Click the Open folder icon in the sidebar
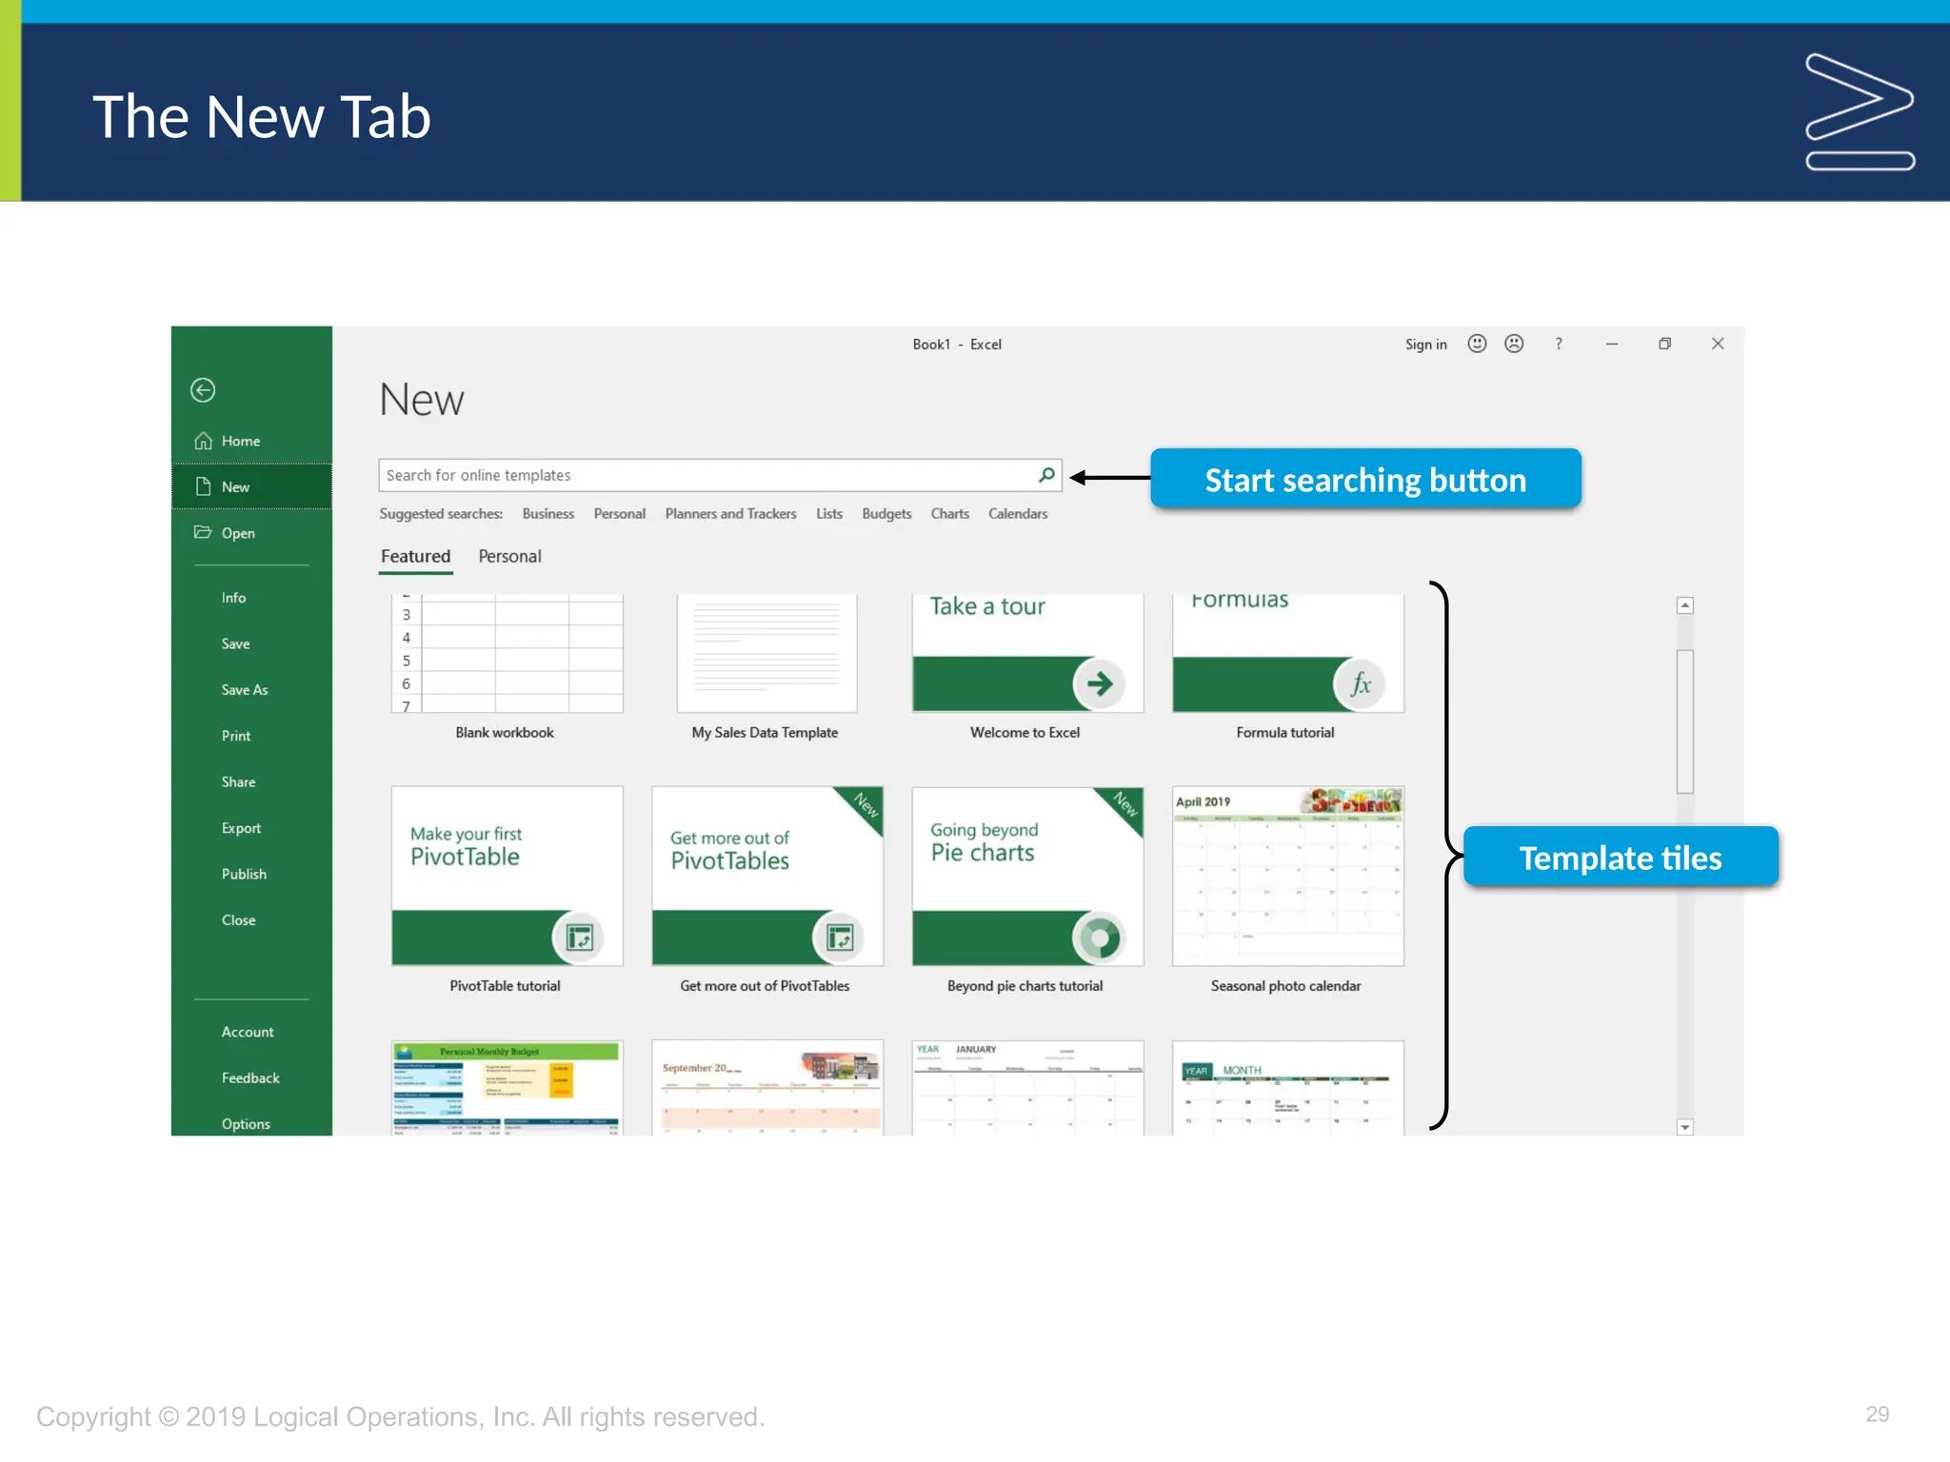This screenshot has height=1462, width=1950. [203, 532]
